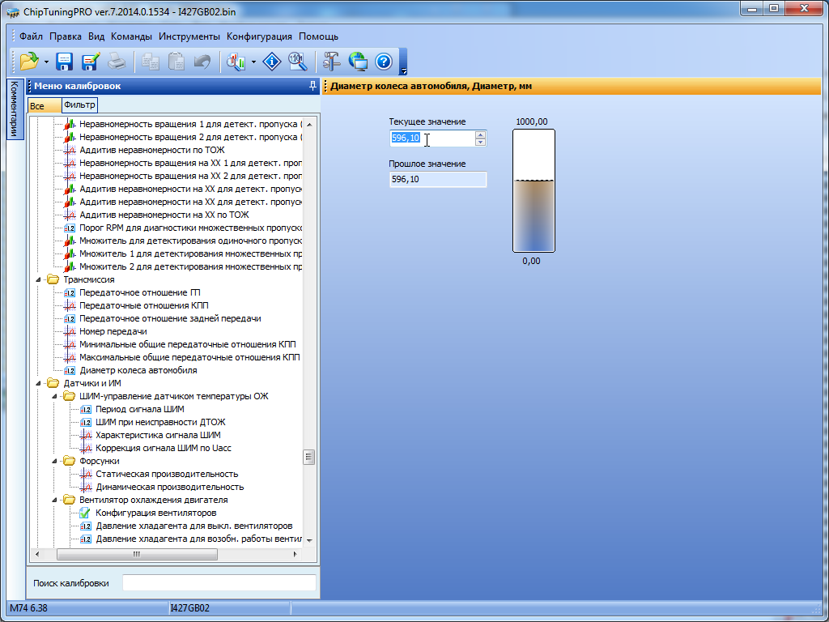Open dropdown arrow next to chart icon

point(254,62)
